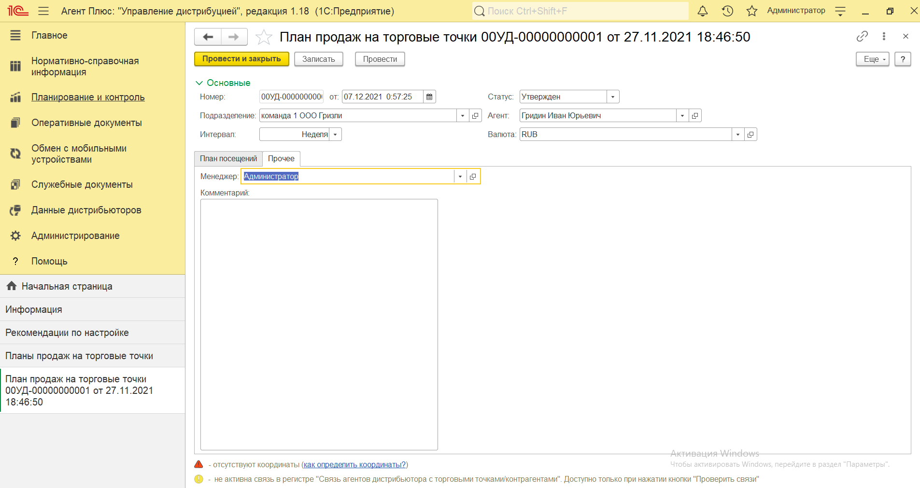Image resolution: width=920 pixels, height=488 pixels.
Task: Open help with ? button
Action: [903, 59]
